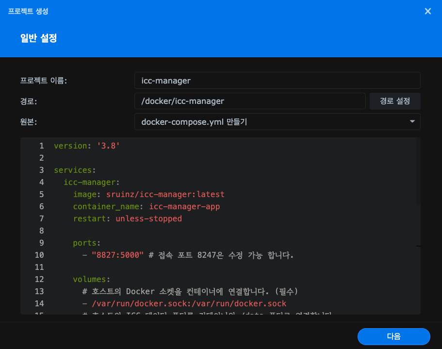Click the restart unless-stopped value

pos(148,218)
